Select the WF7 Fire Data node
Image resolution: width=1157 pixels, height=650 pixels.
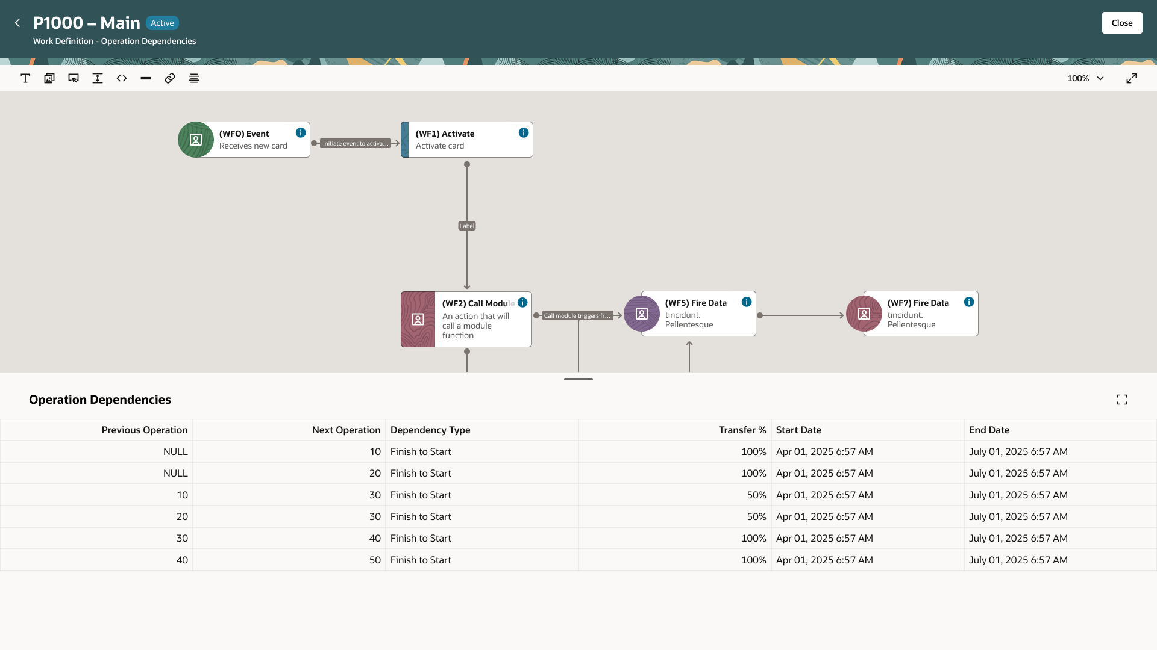pos(912,314)
